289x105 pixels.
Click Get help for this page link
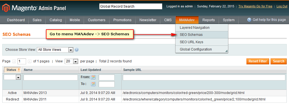coord(269,20)
